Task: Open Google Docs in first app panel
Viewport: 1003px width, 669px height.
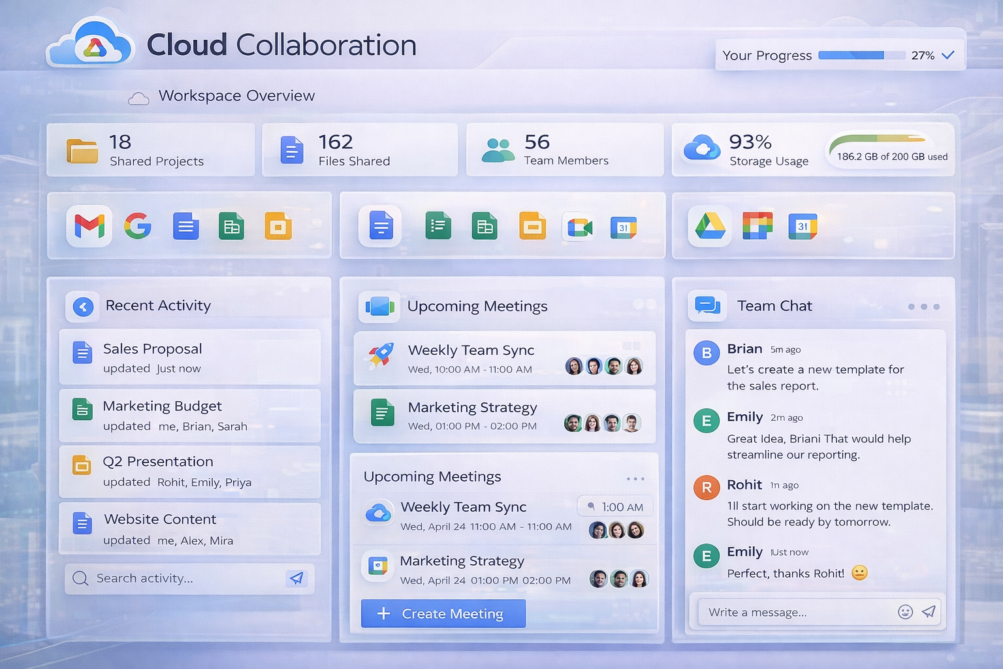Action: pos(186,226)
